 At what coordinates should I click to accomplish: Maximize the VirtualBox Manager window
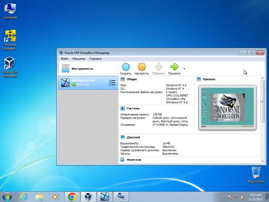click(251, 53)
